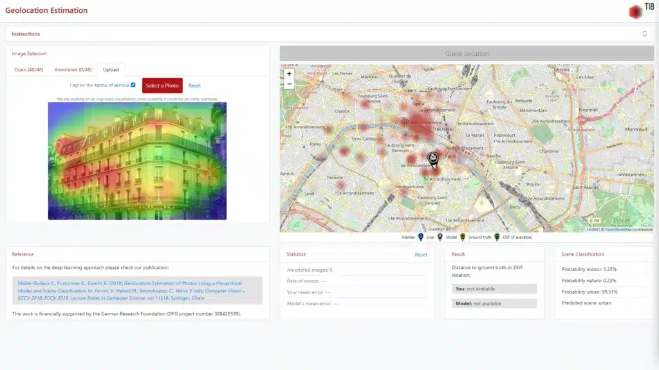Click the Grenelle label on the map
659x370 pixels.
coord(335,177)
